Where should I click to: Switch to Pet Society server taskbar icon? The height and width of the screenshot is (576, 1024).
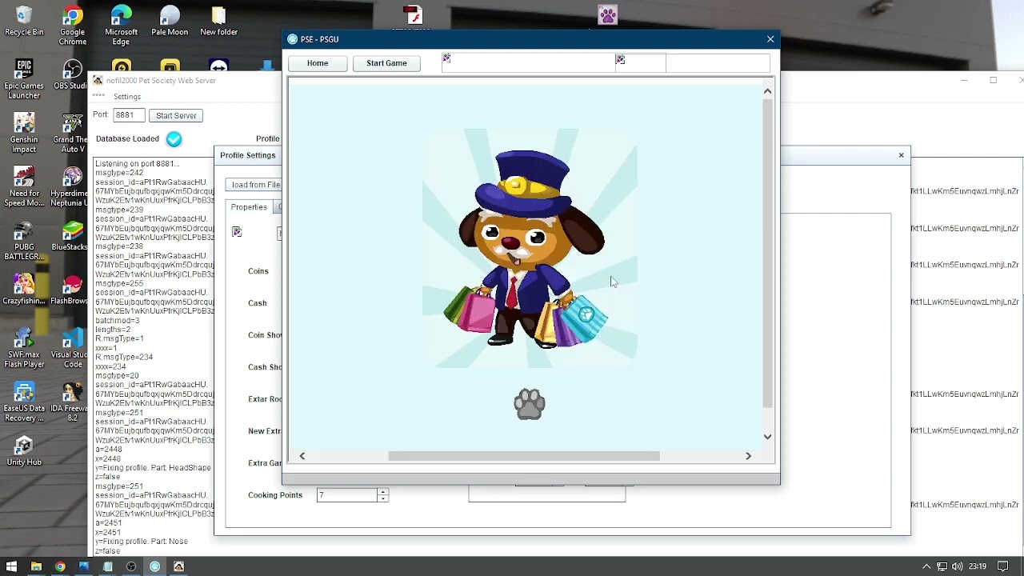[x=178, y=566]
